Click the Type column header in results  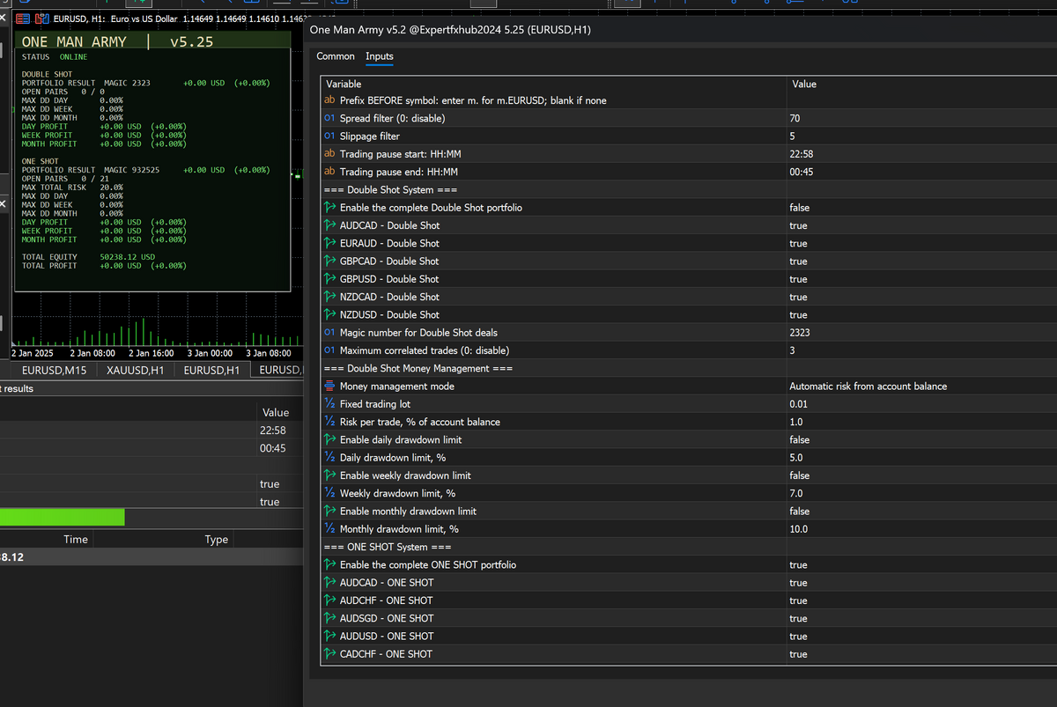click(x=217, y=540)
